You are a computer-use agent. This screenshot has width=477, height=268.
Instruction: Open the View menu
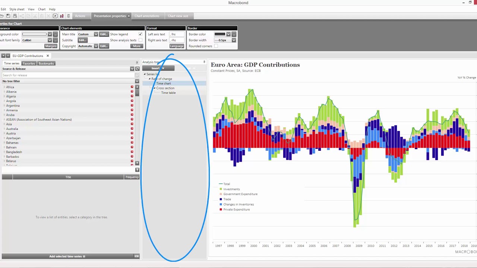tap(31, 9)
